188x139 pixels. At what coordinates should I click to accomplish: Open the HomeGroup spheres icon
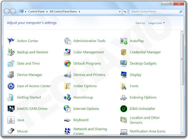click(x=67, y=97)
